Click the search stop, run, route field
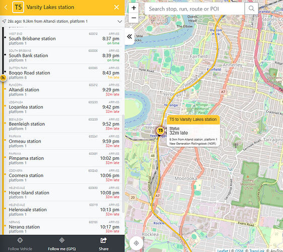The height and width of the screenshot is (252, 283). pos(195,9)
